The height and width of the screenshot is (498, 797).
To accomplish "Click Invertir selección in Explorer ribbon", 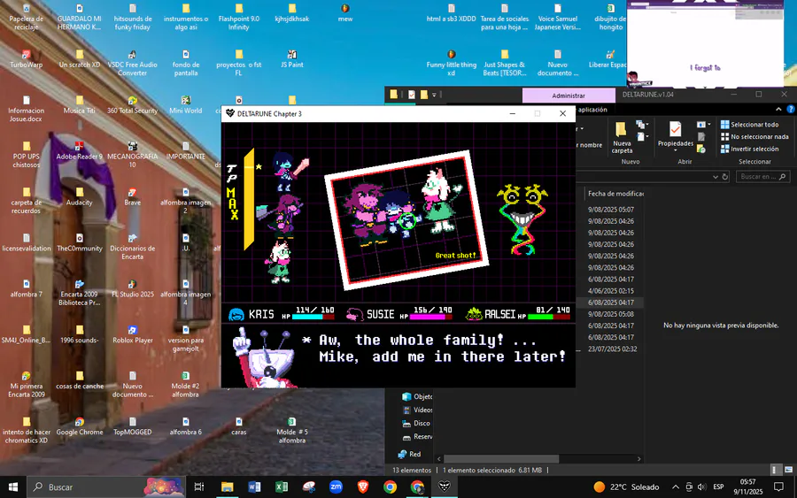I will pos(750,149).
